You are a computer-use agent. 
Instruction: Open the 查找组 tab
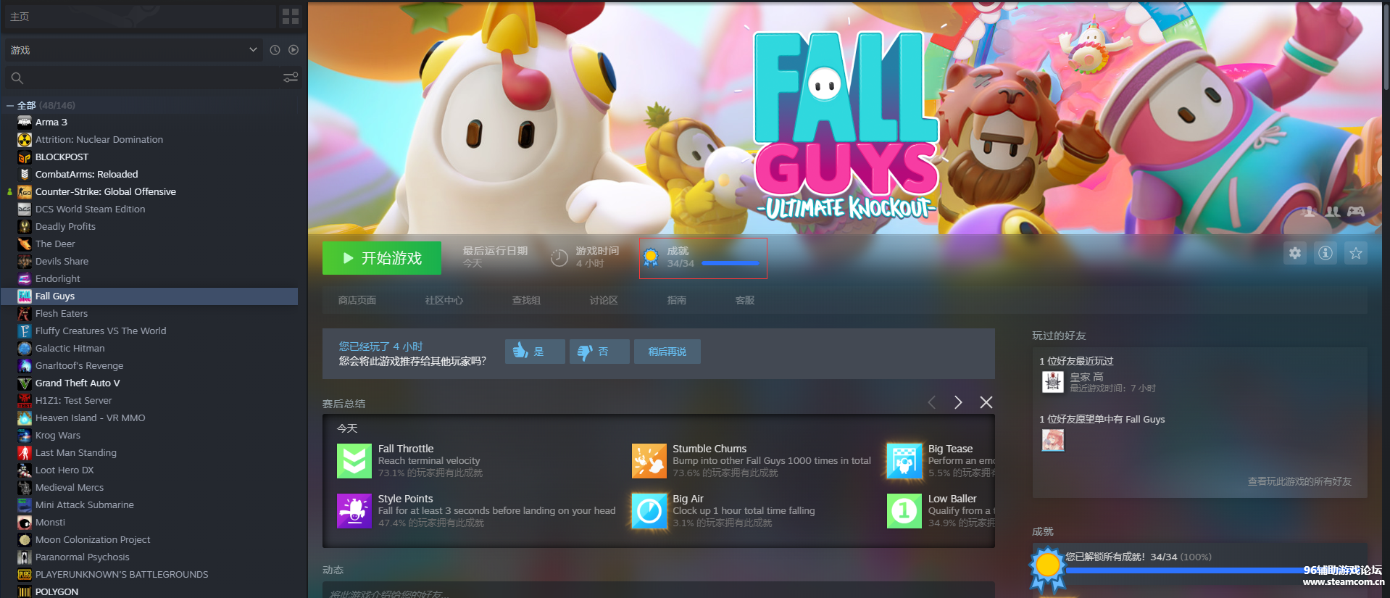click(x=526, y=300)
